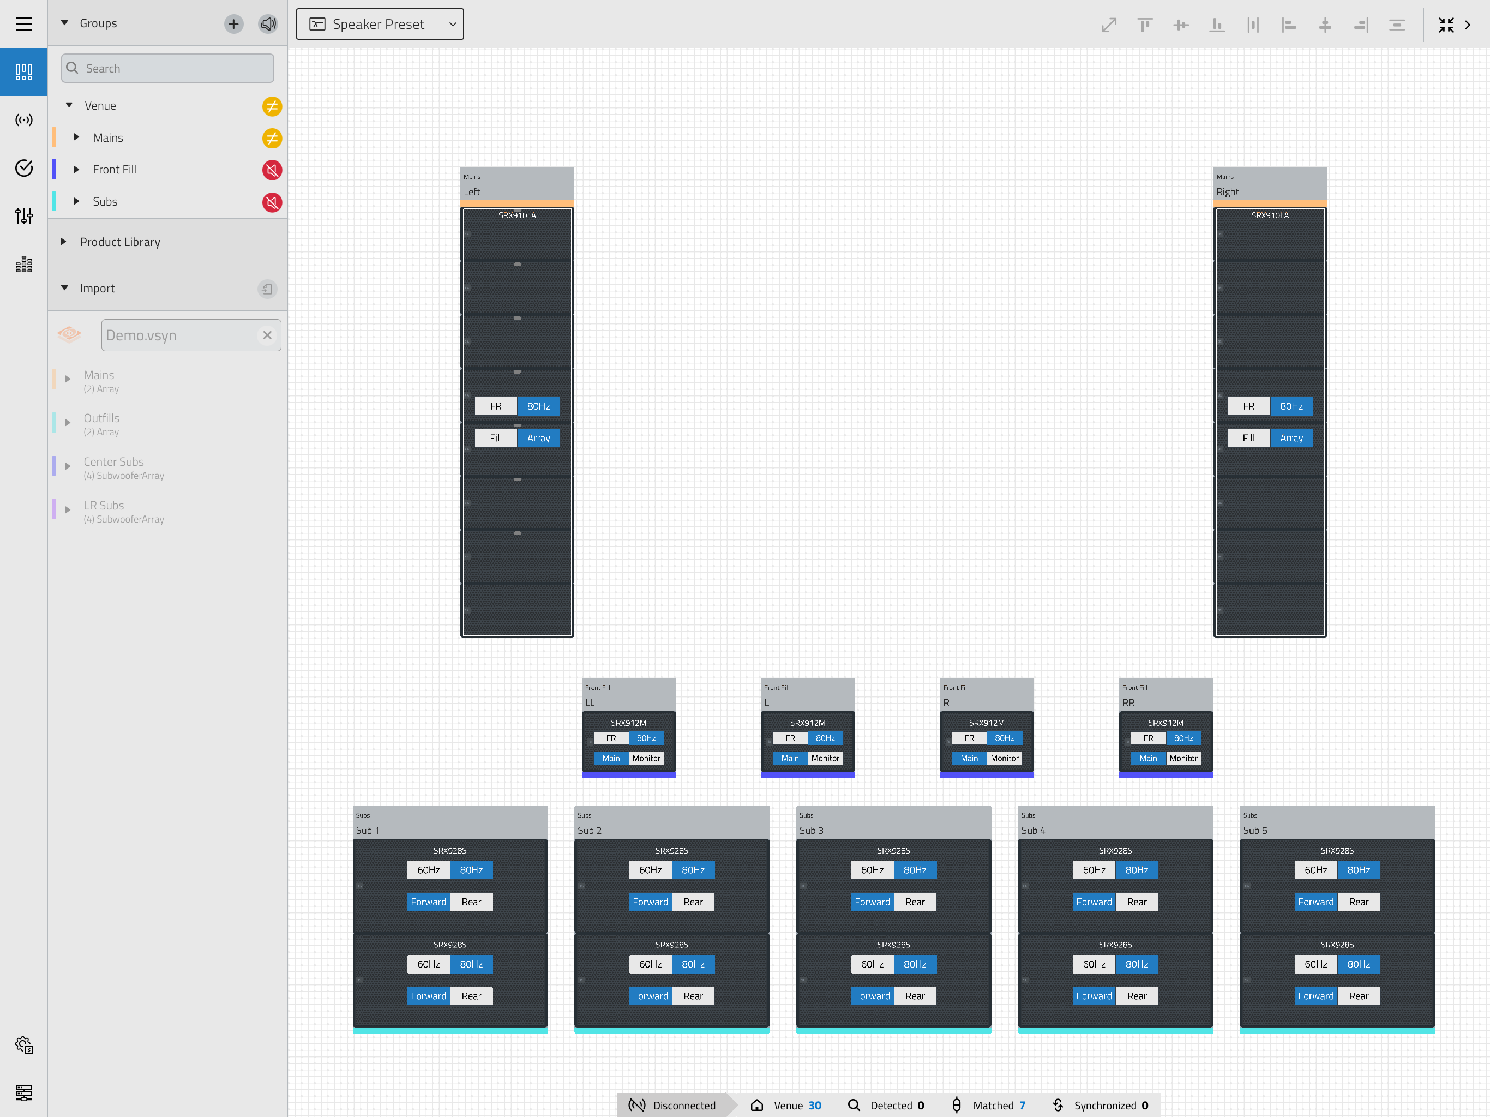
Task: Click the Venue not-equal status badge
Action: click(272, 106)
